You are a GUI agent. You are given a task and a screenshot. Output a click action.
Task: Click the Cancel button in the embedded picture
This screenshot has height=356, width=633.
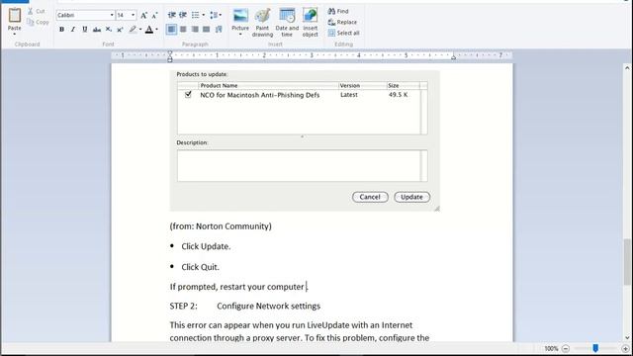370,197
